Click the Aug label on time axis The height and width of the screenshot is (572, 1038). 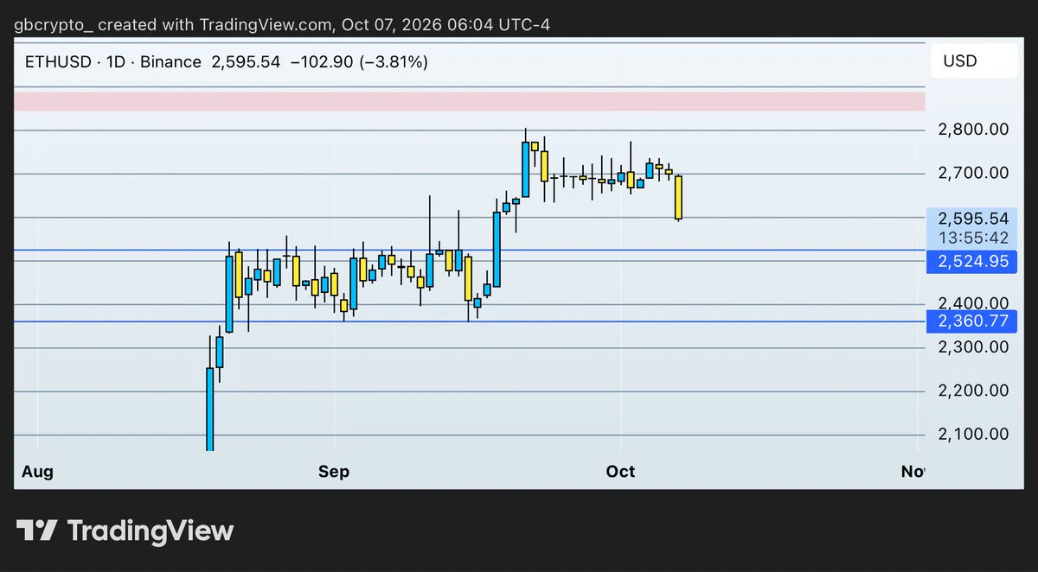point(38,472)
